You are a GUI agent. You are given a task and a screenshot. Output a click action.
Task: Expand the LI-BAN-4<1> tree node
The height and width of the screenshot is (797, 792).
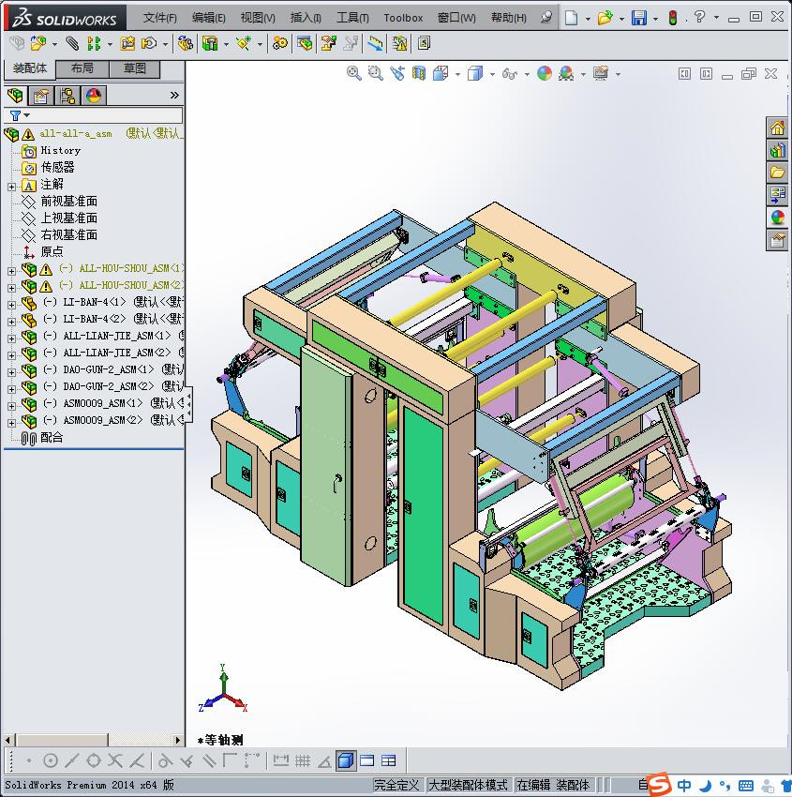[11, 305]
